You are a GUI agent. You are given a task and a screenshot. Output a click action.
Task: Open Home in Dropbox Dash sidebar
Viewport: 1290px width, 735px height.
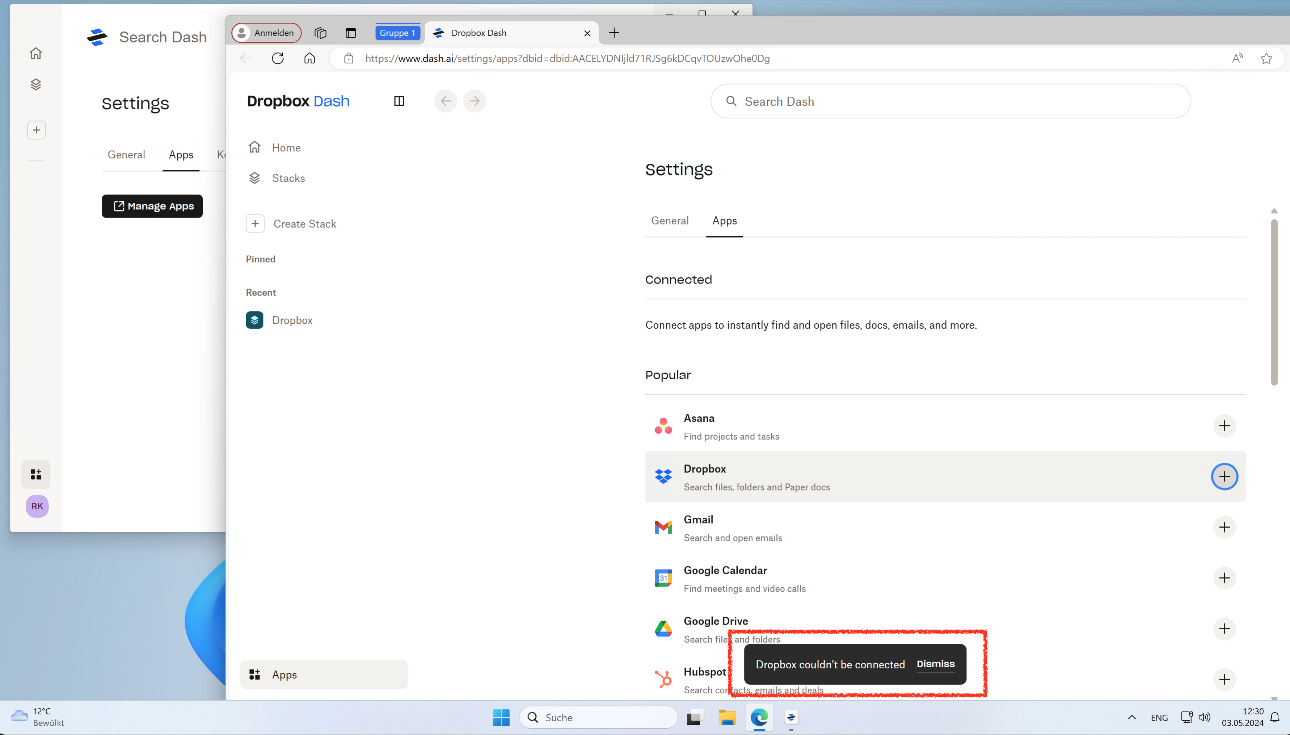(274, 147)
